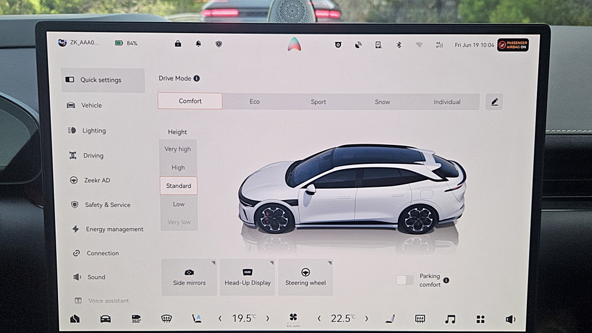Tap the lock icon in status bar

pos(178,44)
